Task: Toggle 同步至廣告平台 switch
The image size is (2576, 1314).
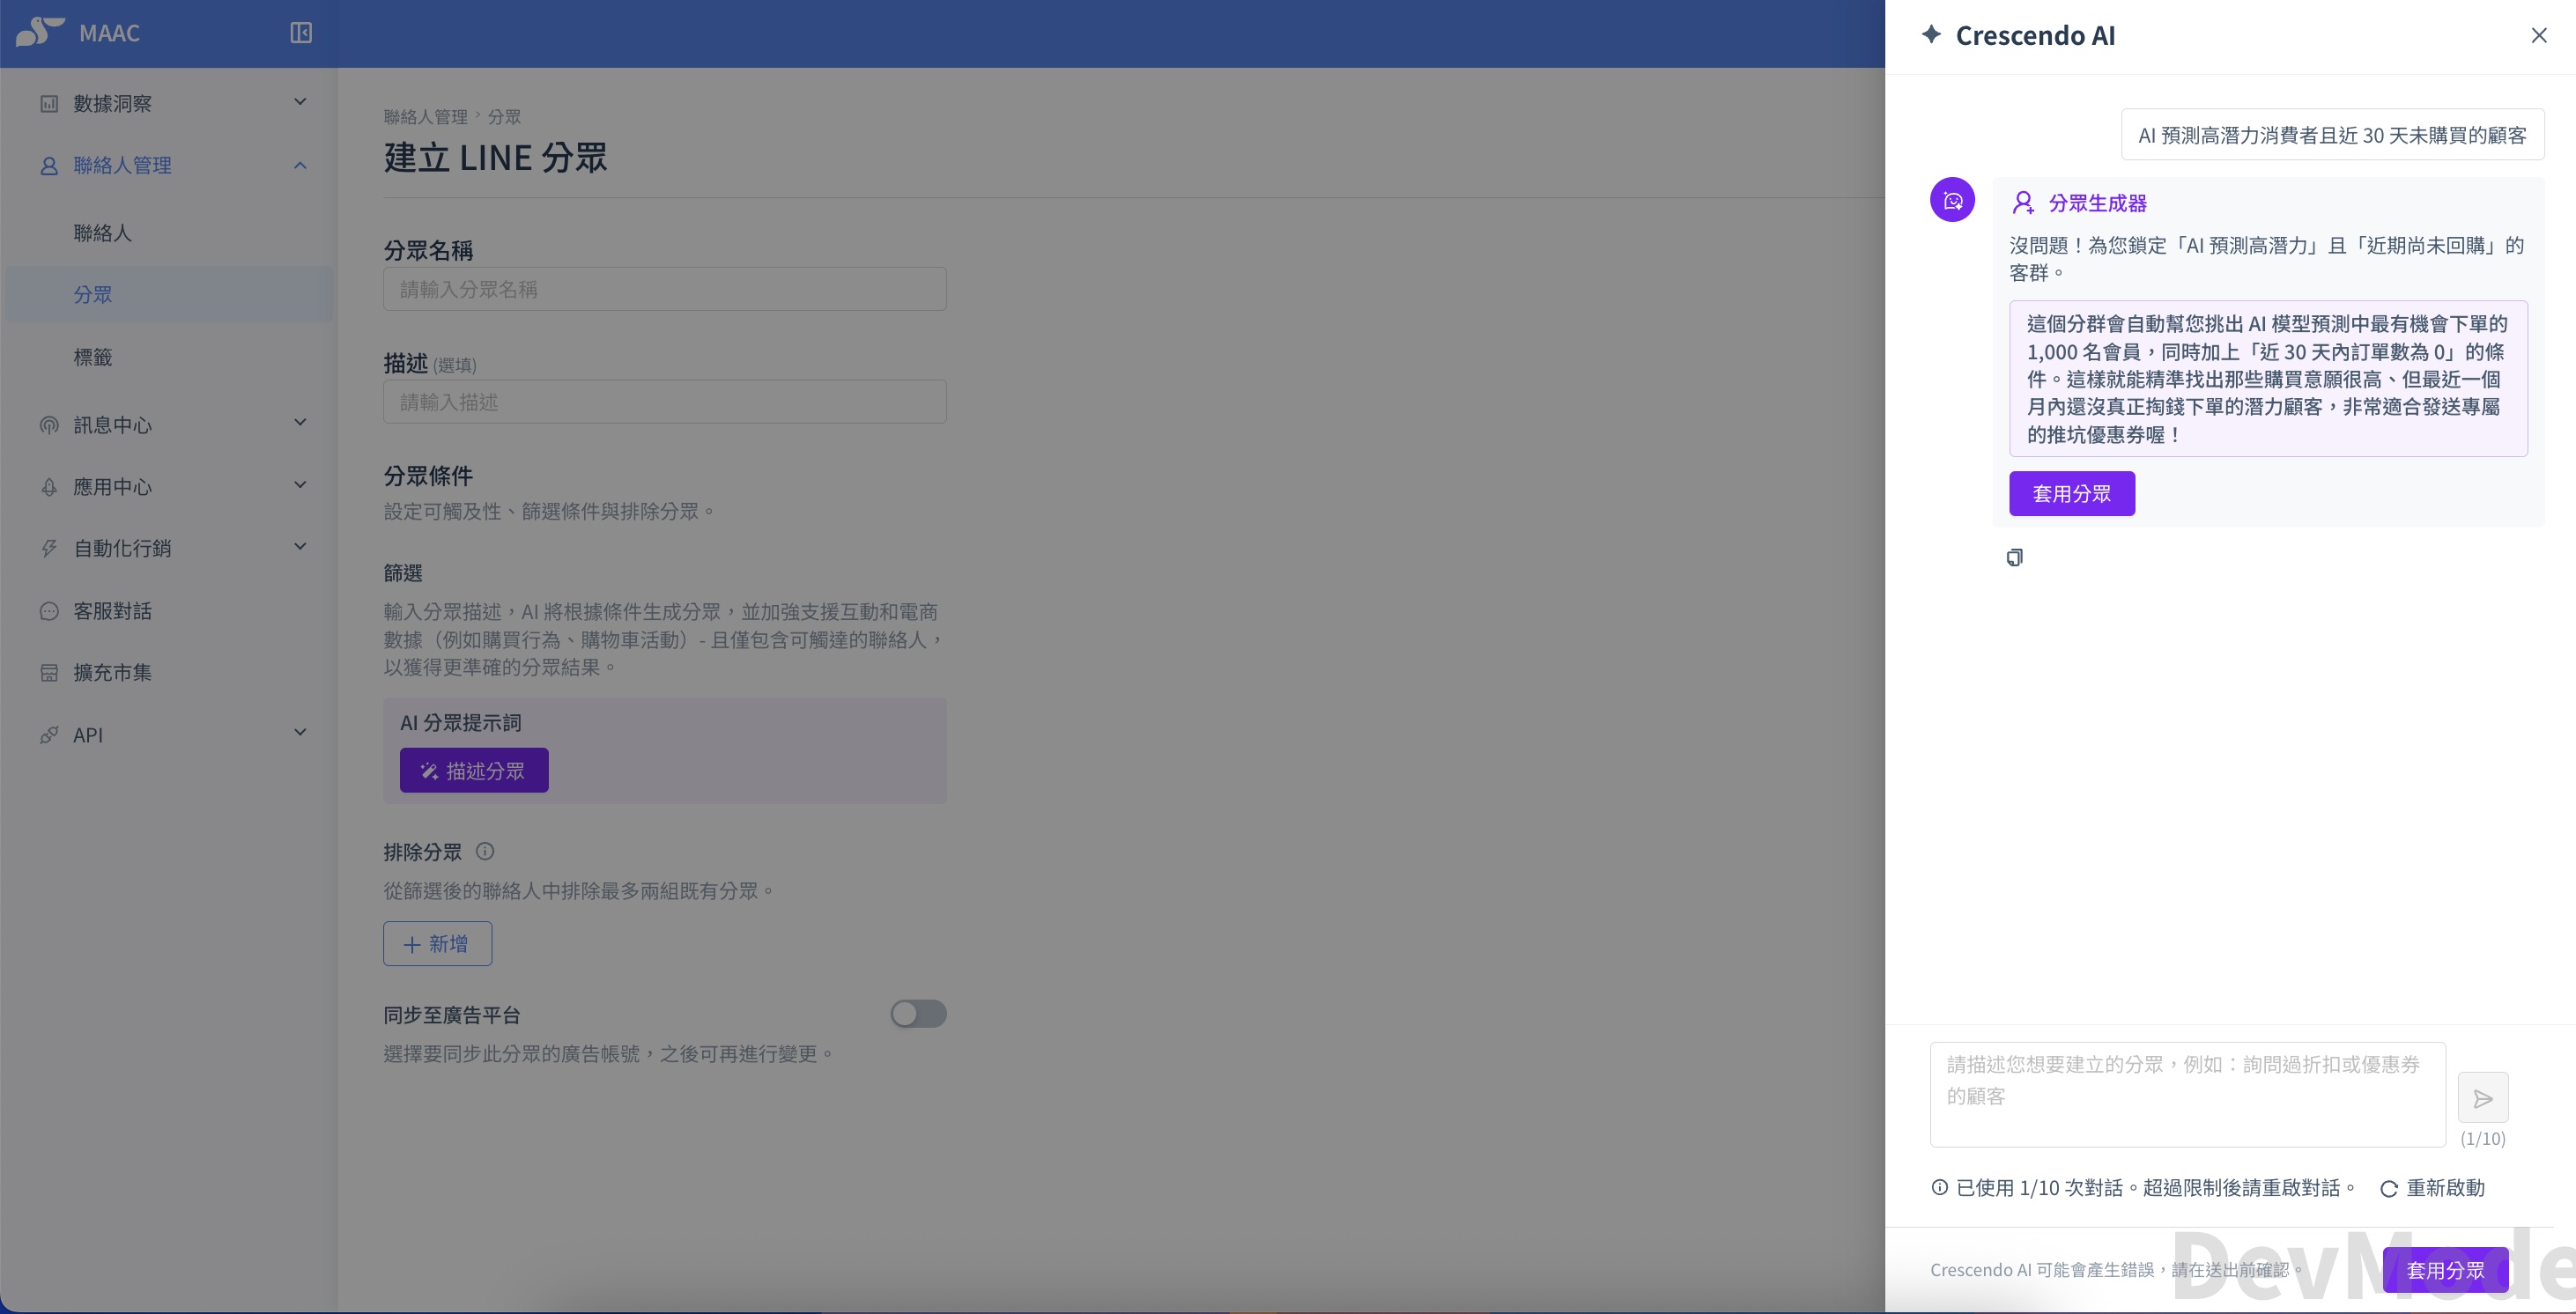Action: click(918, 1014)
